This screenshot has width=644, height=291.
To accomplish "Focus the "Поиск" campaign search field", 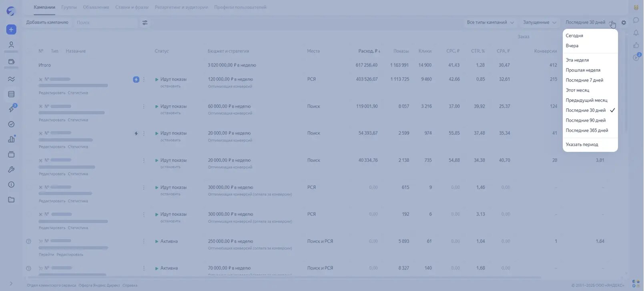I will (106, 23).
